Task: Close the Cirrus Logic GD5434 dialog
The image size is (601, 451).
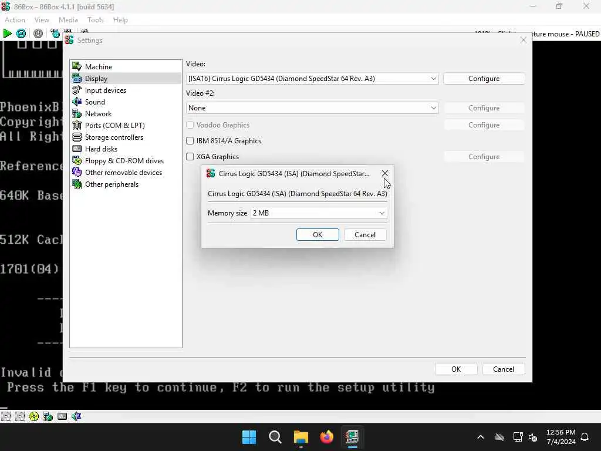Action: click(x=385, y=174)
